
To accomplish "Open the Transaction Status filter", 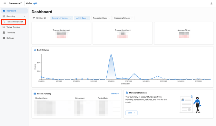I will tap(101, 18).
